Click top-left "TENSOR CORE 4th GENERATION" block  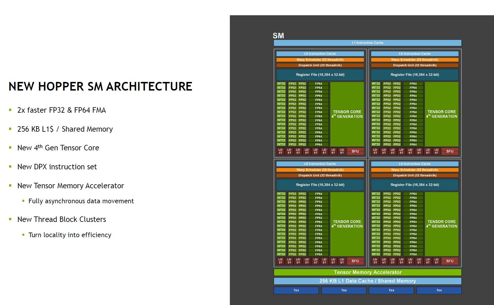pos(347,114)
